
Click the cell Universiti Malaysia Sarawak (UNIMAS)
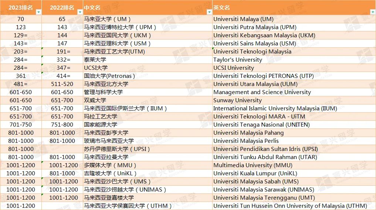point(294,190)
